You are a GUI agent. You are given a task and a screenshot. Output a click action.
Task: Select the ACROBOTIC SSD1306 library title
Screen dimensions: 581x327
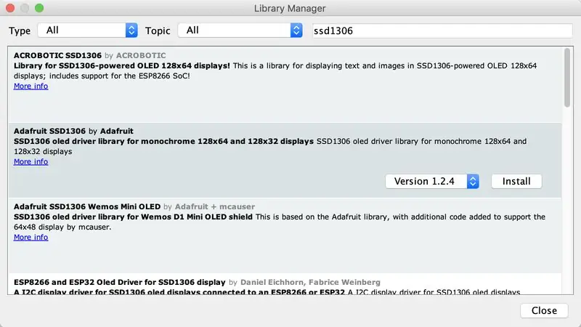click(x=57, y=55)
